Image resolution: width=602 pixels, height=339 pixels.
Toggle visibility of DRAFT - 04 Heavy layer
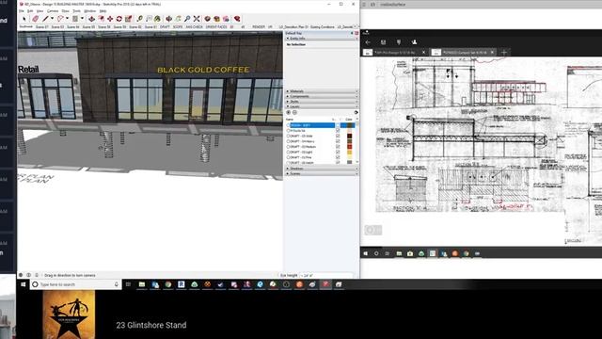coord(338,141)
